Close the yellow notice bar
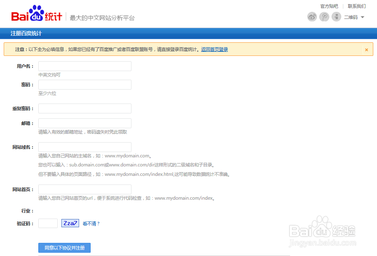377x256 pixels. point(366,50)
